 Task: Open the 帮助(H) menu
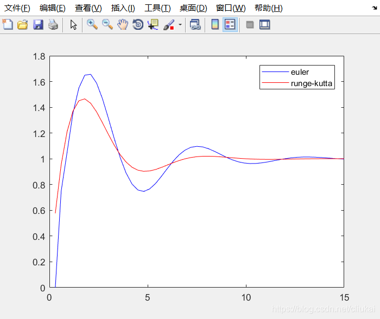click(269, 8)
